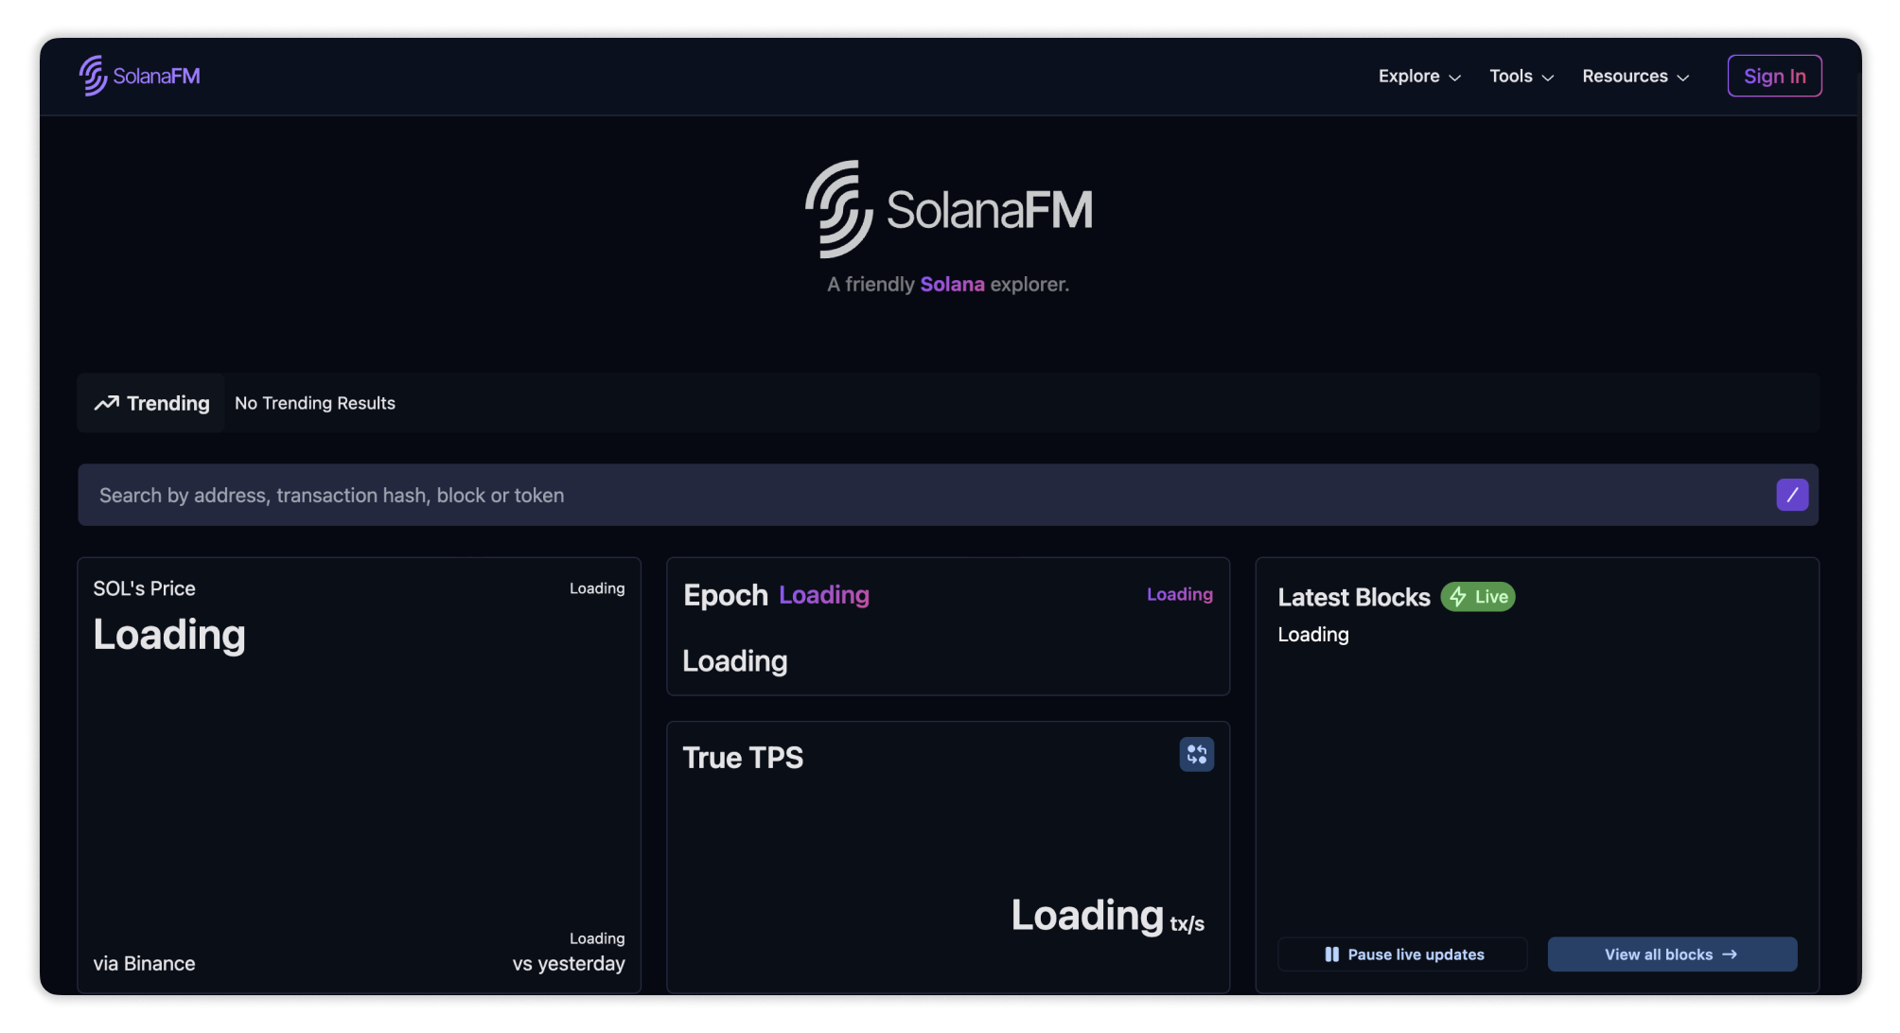
Task: Expand the Explore dropdown chevron
Action: [1455, 78]
